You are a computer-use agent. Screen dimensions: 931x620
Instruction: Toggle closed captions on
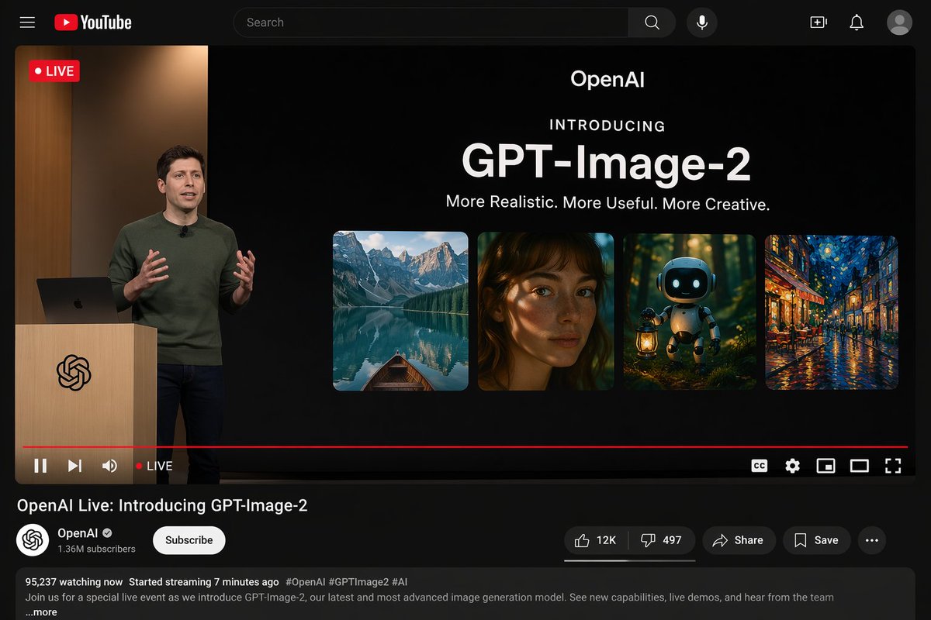(759, 466)
